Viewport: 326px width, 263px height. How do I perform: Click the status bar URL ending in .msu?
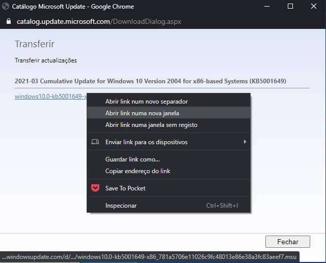(x=149, y=257)
